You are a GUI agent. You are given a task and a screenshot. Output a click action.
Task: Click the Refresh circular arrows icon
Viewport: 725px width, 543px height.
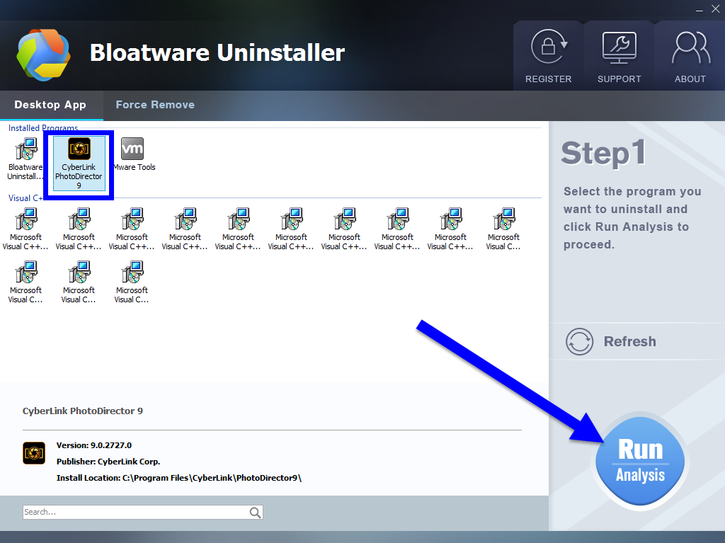point(579,342)
